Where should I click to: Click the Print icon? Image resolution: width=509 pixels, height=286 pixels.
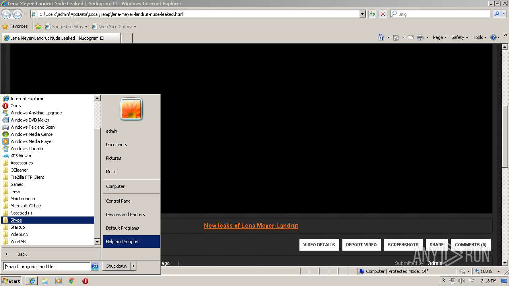tap(420, 37)
